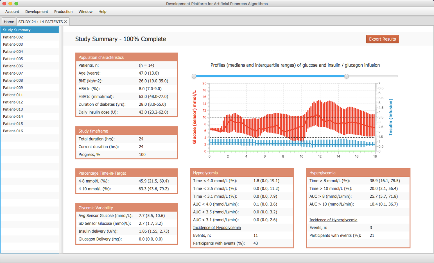
Task: Click the left handle of the range slider
Action: click(194, 76)
